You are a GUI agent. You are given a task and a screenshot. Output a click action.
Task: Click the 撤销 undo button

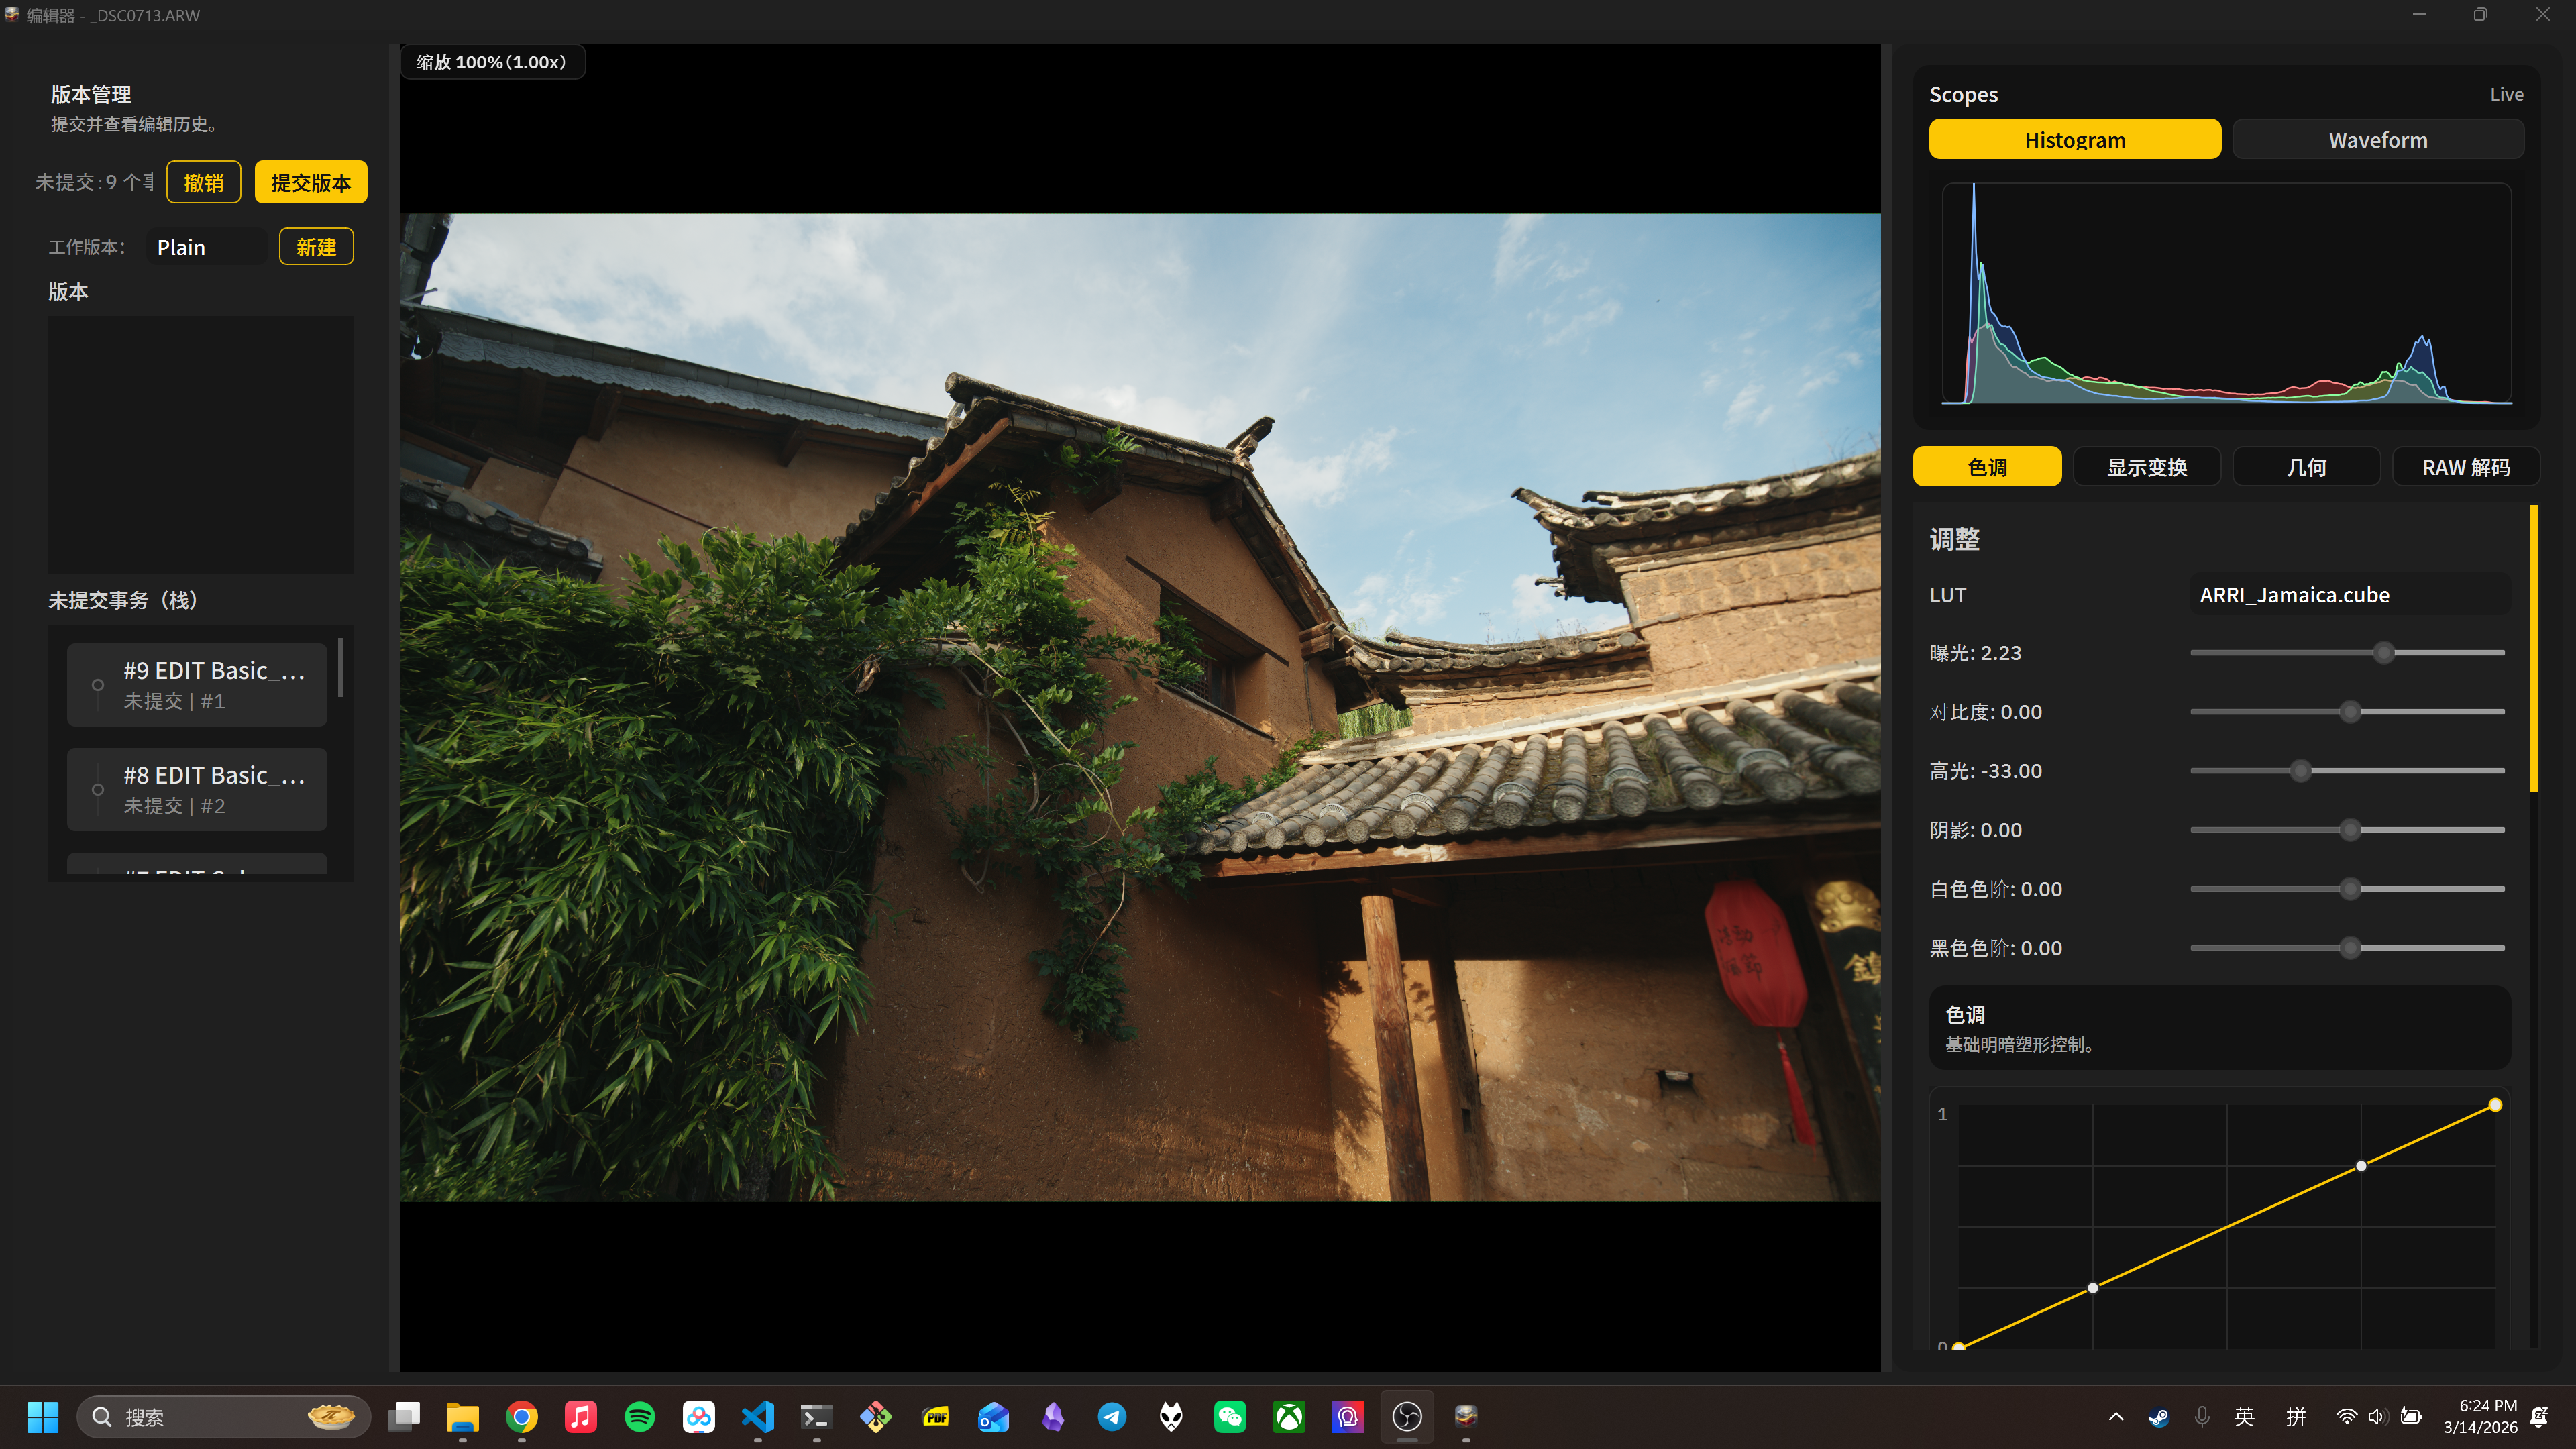point(203,182)
